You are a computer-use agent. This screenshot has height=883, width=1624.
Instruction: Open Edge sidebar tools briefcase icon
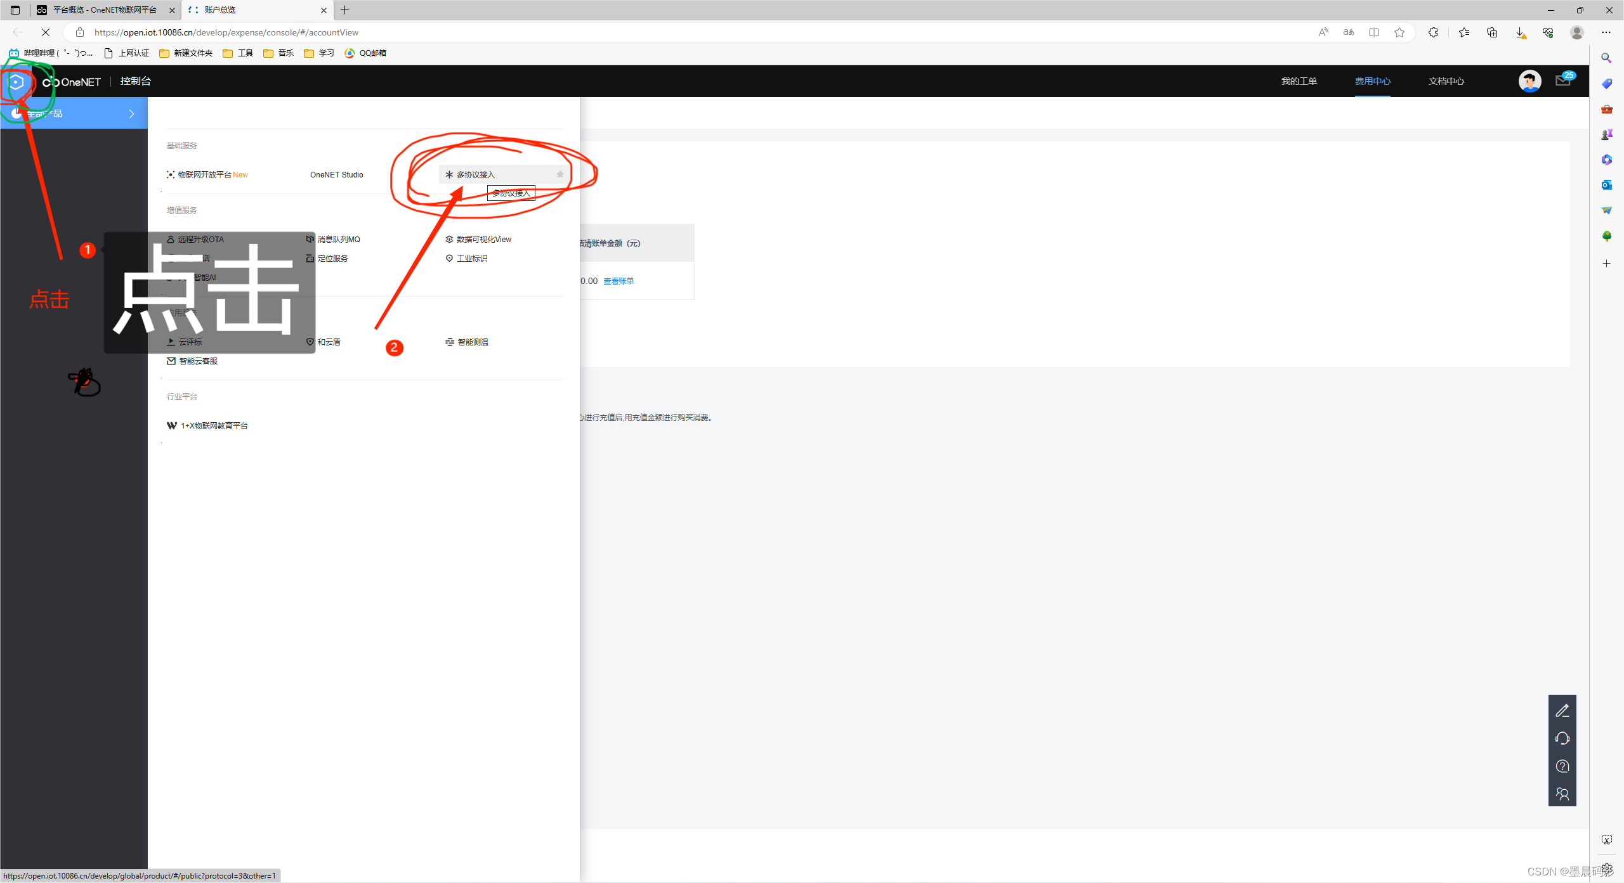point(1606,109)
